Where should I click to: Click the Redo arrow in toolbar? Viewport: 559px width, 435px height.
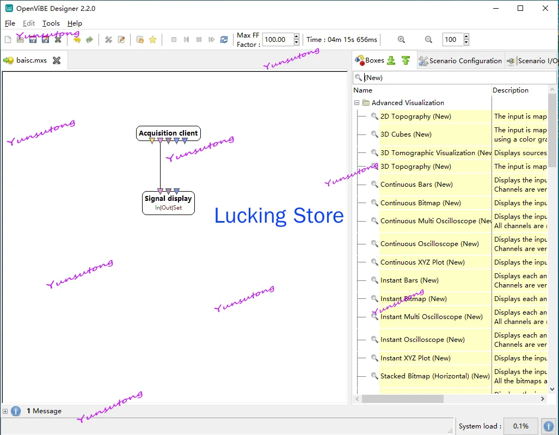pyautogui.click(x=89, y=40)
